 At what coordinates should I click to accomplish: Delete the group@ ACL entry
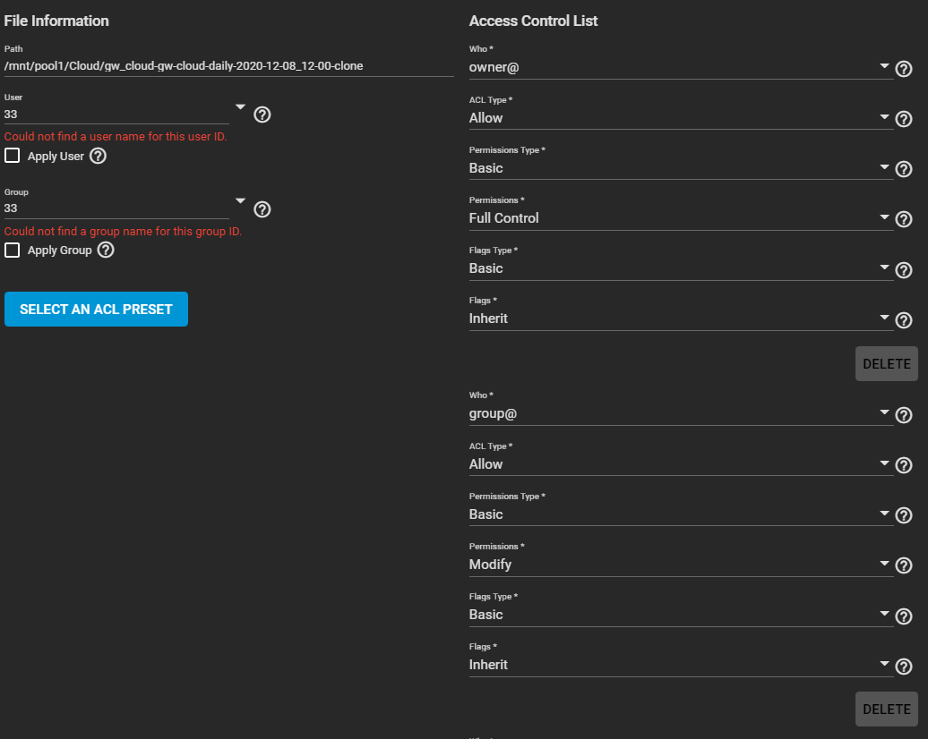886,709
